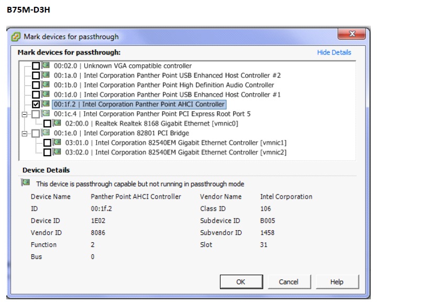Close the Mark devices for passthrough dialog

pyautogui.click(x=352, y=34)
